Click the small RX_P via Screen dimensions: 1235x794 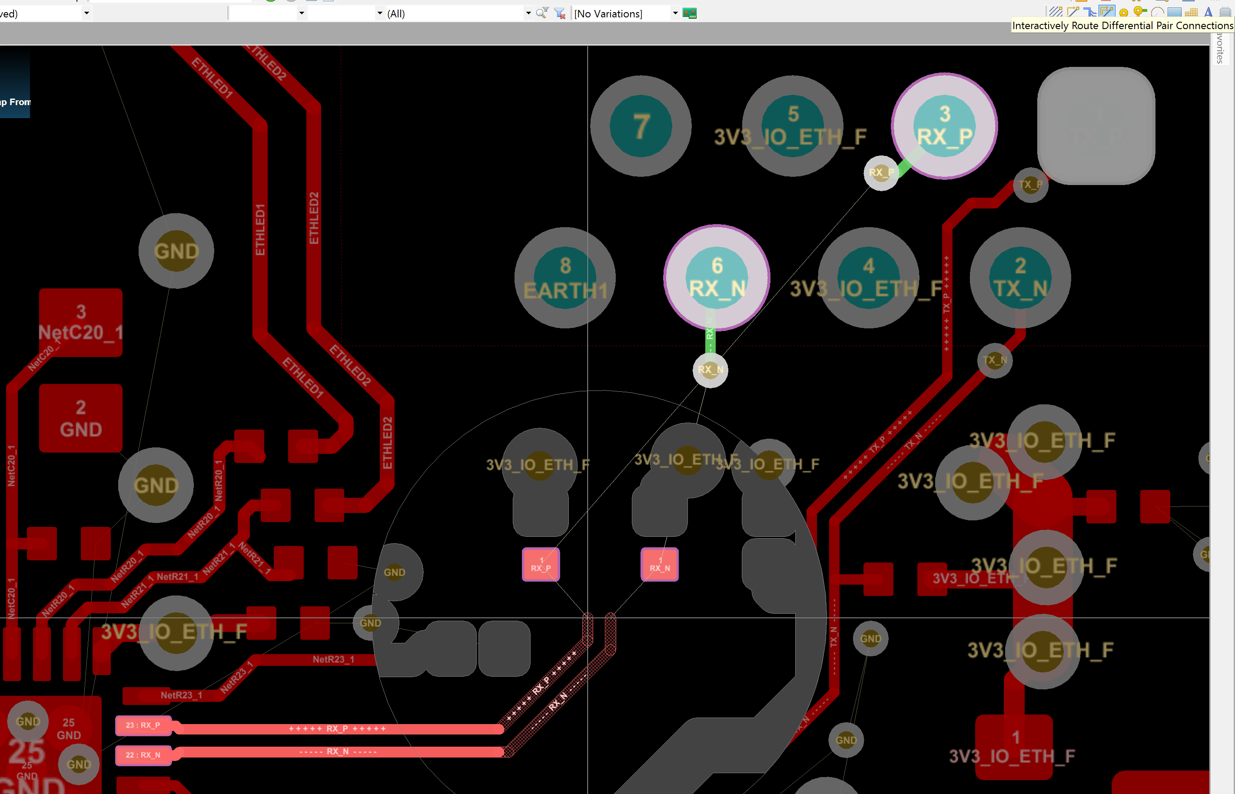pyautogui.click(x=881, y=173)
